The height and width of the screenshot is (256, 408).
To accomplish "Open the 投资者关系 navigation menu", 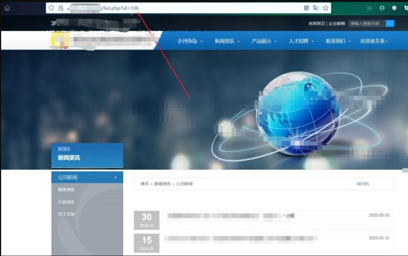I will (374, 41).
